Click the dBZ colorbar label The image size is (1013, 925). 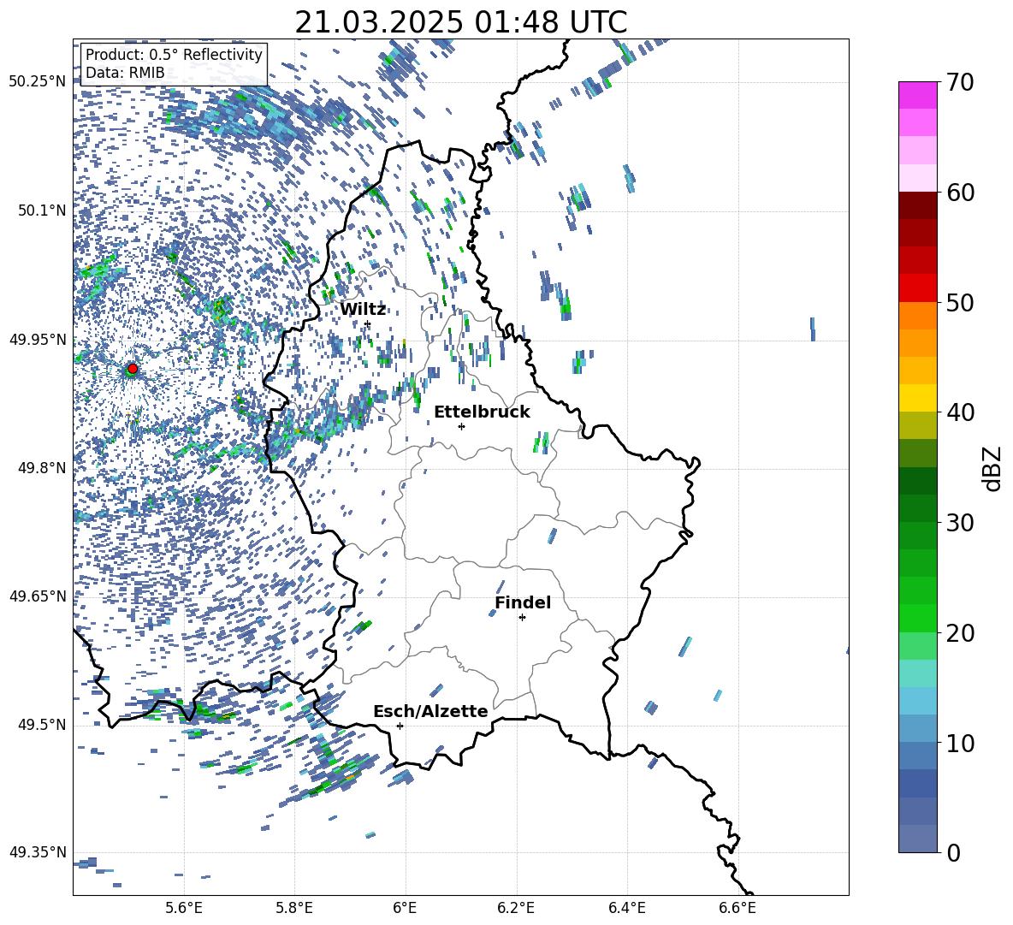[x=993, y=468]
